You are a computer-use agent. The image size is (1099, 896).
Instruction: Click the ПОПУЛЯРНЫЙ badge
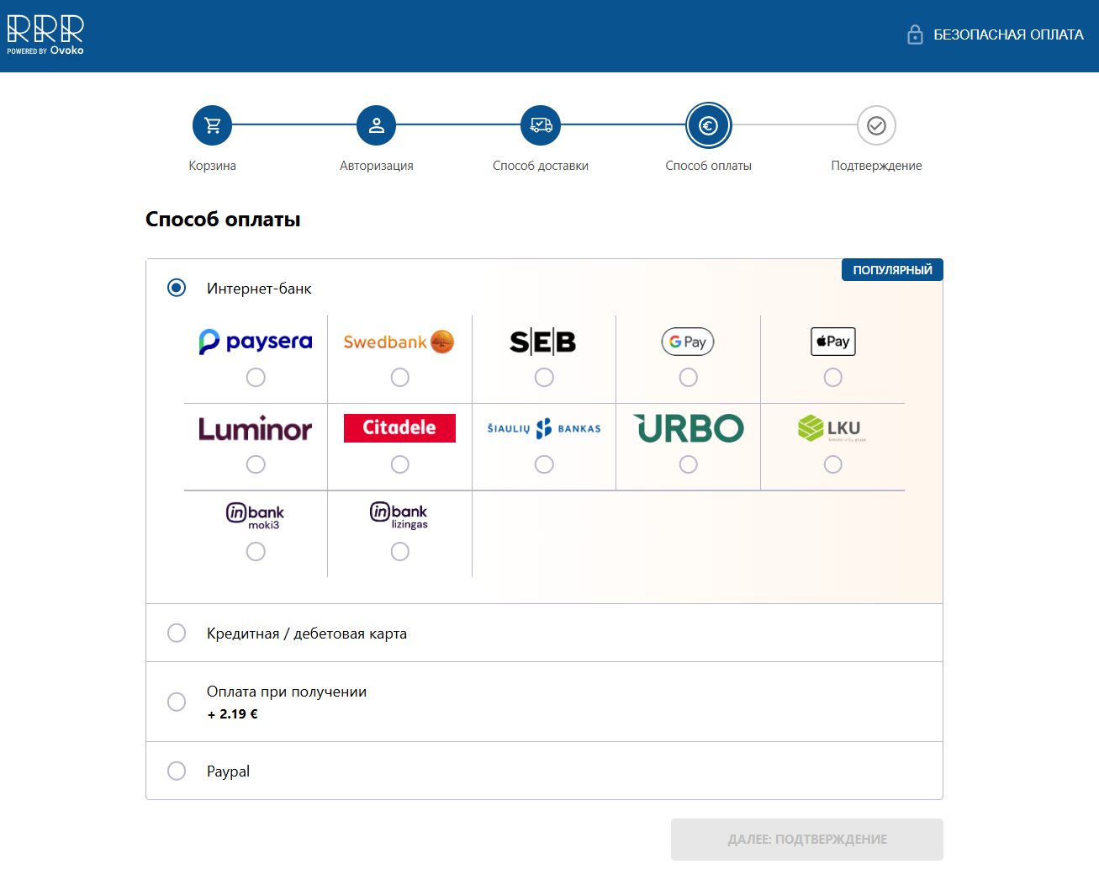click(892, 270)
